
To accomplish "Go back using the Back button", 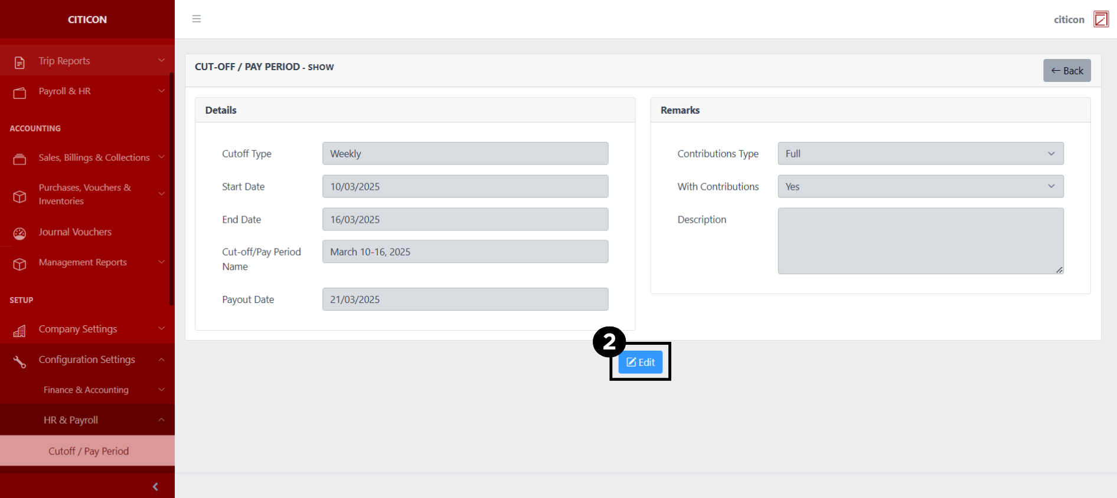I will (x=1066, y=71).
